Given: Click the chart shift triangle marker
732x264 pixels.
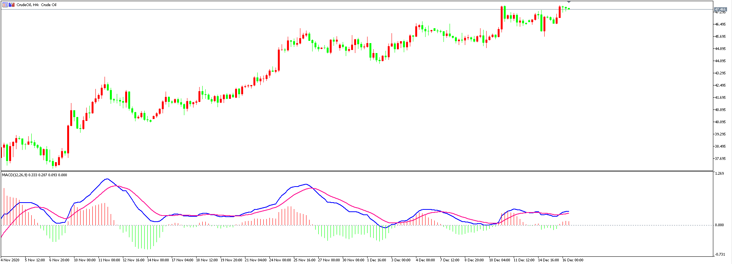Looking at the screenshot, I should click(x=569, y=2).
